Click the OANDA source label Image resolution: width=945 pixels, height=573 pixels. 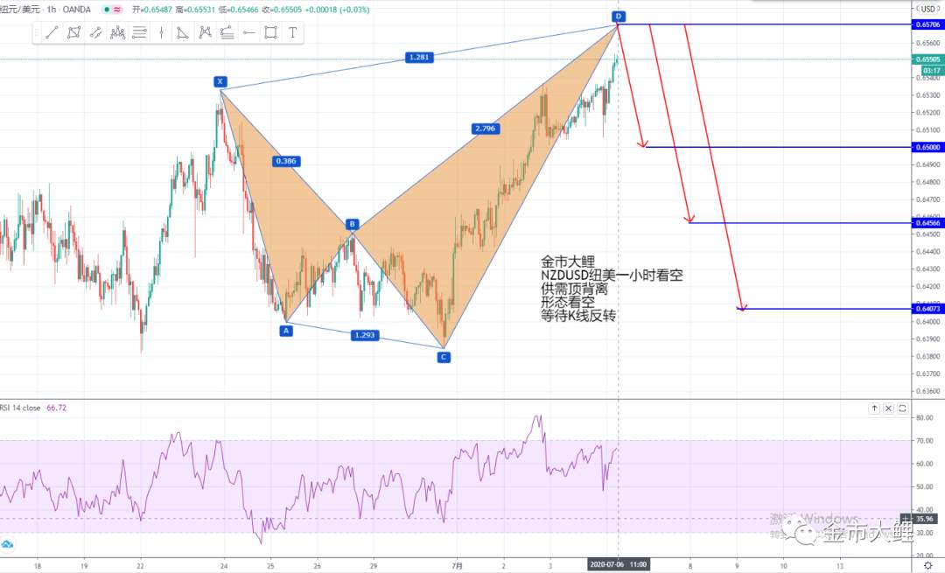(x=76, y=10)
